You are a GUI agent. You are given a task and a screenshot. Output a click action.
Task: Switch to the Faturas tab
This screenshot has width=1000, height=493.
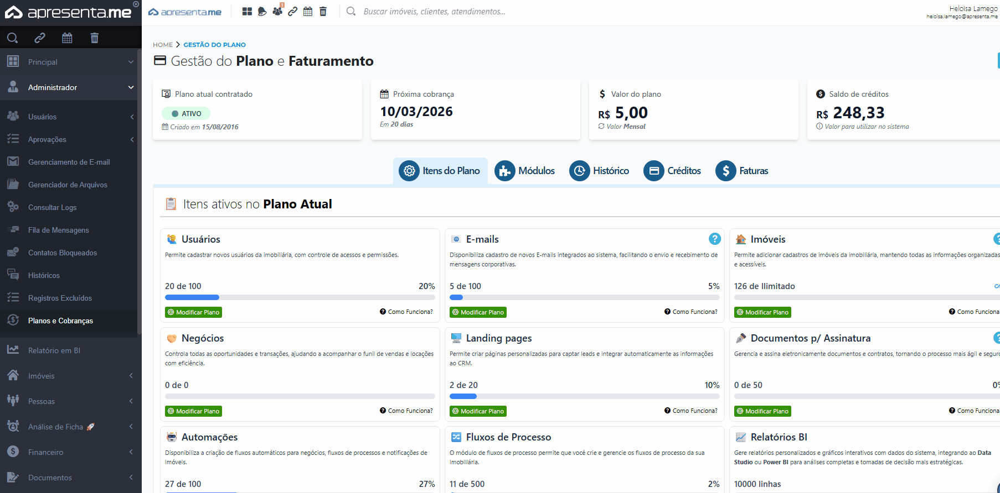pyautogui.click(x=742, y=171)
